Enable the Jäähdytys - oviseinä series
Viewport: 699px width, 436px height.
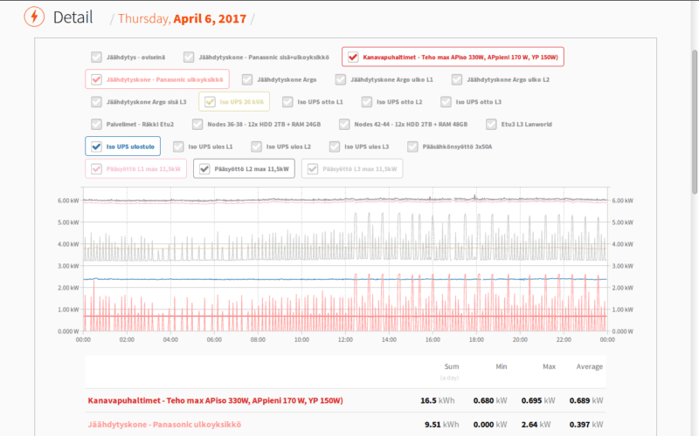(x=96, y=58)
